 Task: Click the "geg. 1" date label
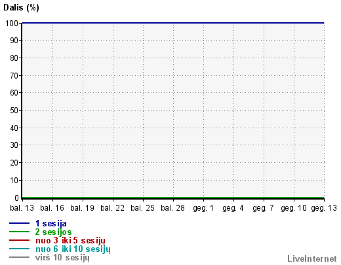click(x=203, y=208)
